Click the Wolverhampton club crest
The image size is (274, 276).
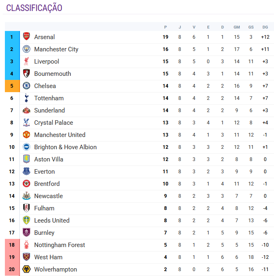[x=26, y=269]
